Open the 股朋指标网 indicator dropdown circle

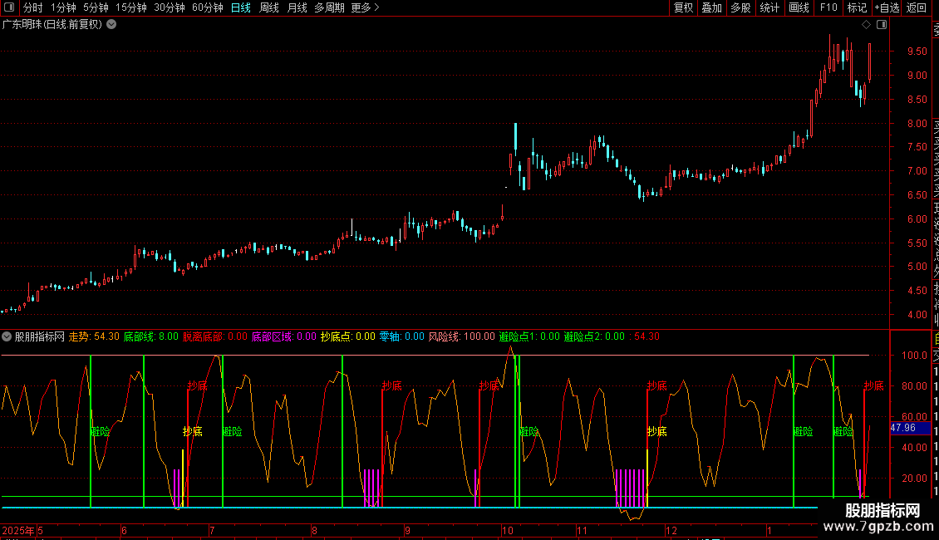pyautogui.click(x=7, y=336)
